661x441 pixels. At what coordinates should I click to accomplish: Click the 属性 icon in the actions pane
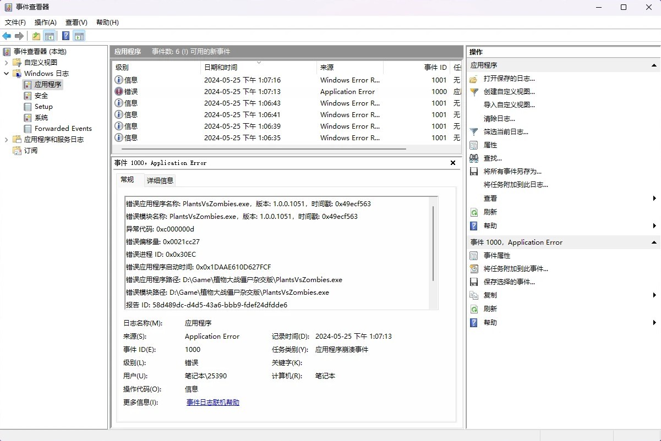[x=474, y=145]
